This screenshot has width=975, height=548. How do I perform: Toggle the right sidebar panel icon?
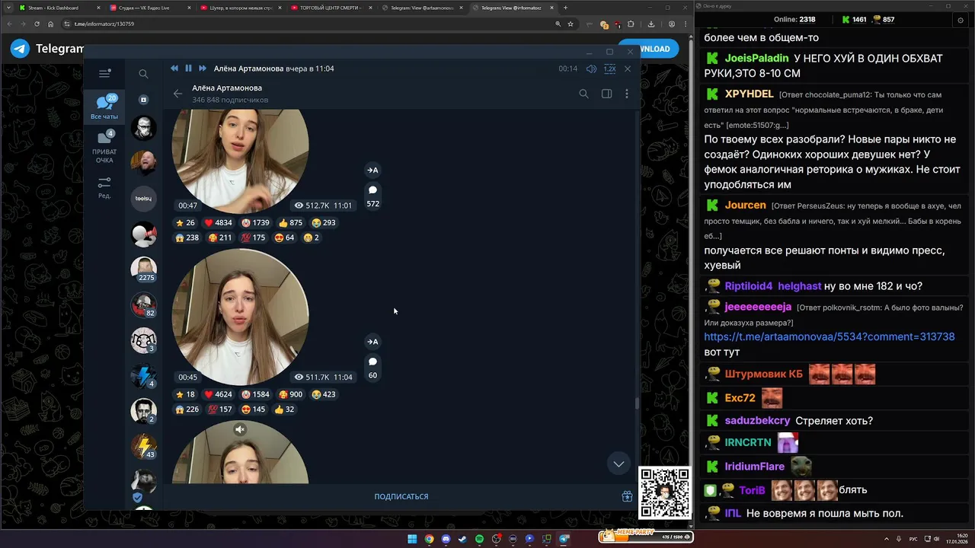(x=606, y=94)
